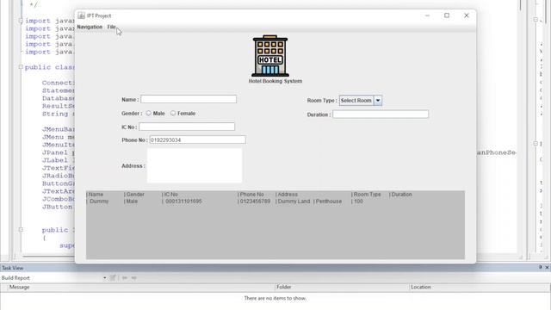Open the Navigation menu
The image size is (551, 310).
point(90,27)
